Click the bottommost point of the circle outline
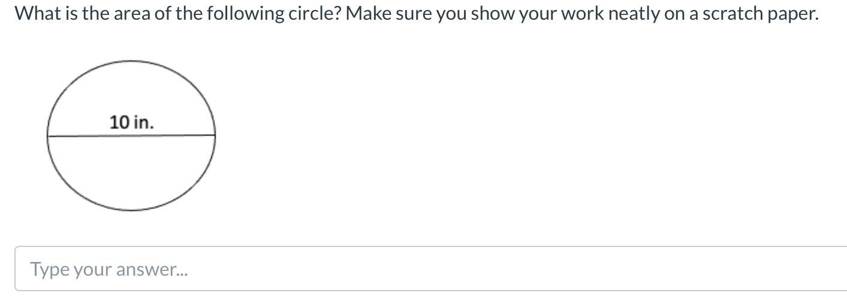The image size is (847, 305). [x=131, y=210]
